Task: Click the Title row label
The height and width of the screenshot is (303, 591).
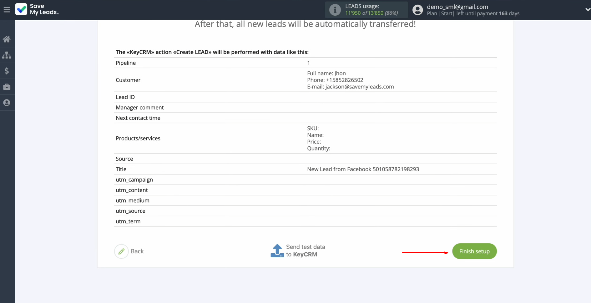Action: [121, 169]
